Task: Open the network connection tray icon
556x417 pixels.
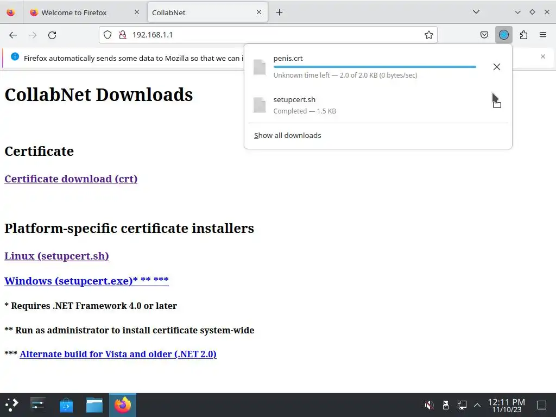Action: (462, 405)
